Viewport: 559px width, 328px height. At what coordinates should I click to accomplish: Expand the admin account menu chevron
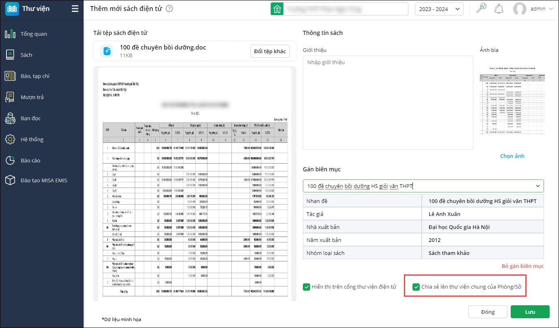click(551, 9)
